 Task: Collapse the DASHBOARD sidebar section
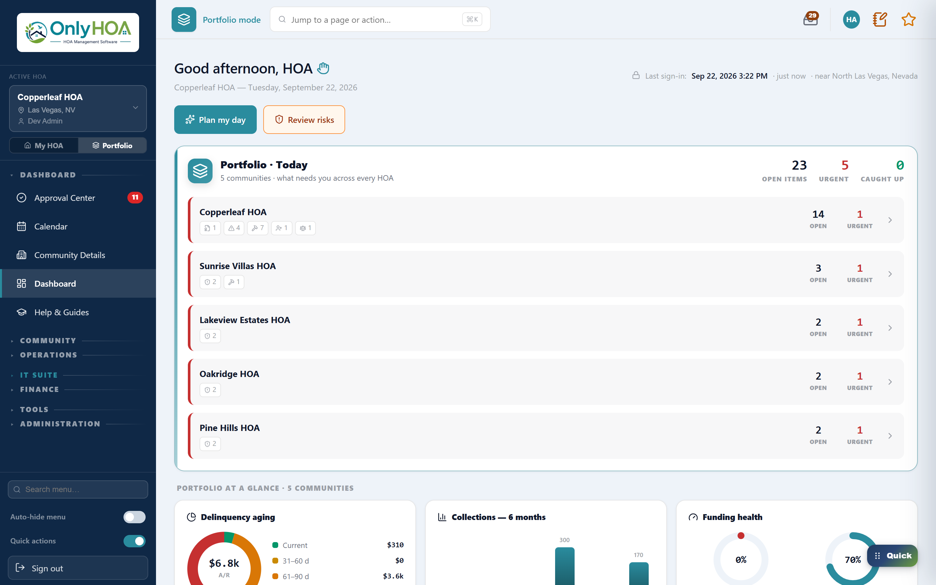coord(48,175)
